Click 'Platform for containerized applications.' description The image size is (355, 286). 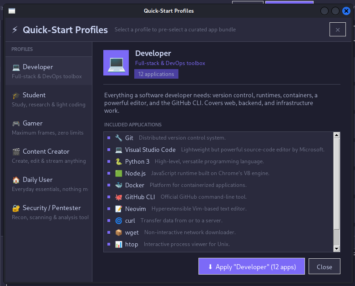198,185
